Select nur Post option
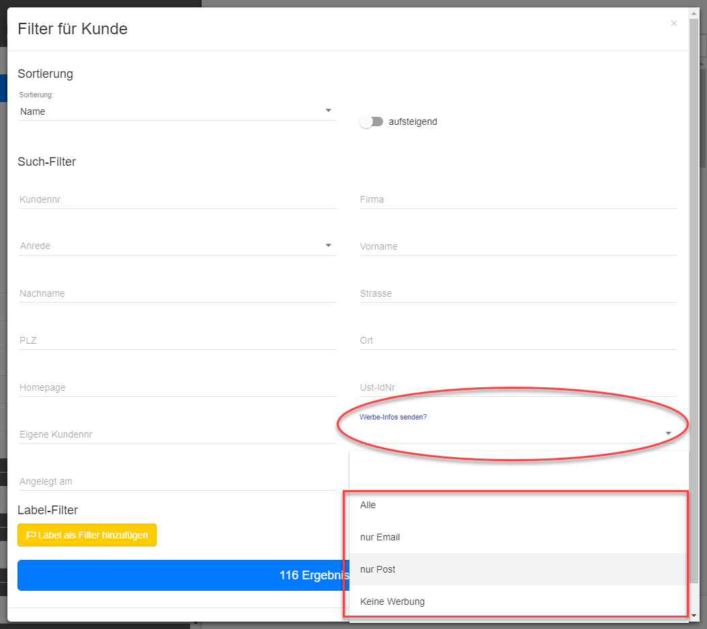The height and width of the screenshot is (629, 707). 519,569
